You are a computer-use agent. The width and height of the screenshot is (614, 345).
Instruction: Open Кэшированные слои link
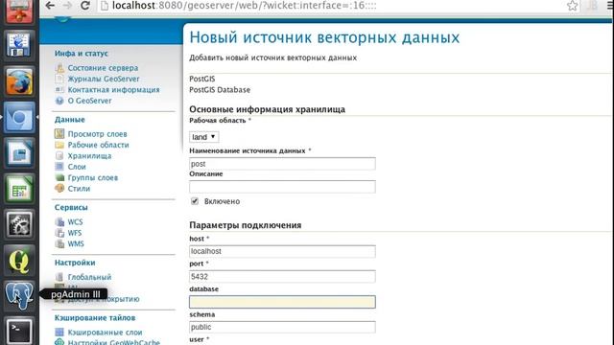point(105,333)
